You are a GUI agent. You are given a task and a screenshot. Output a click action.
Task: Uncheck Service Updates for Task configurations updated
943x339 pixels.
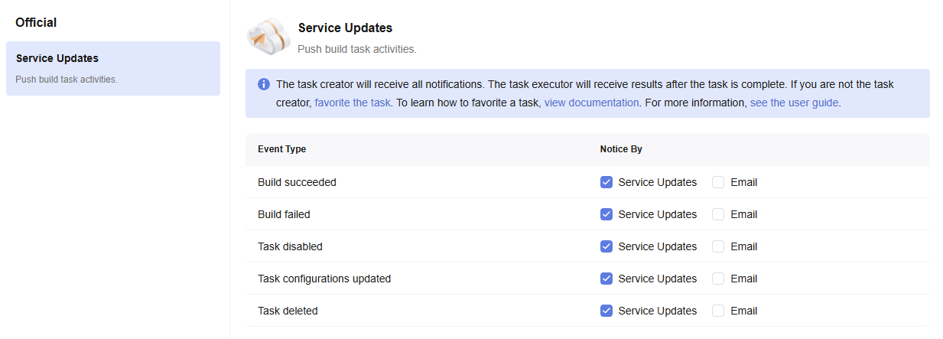[x=606, y=279]
